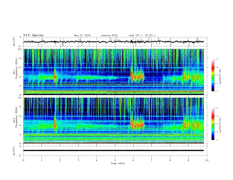
Task: Select the ch.1 "Frequency (kHz)" axis label
Action: [16, 68]
